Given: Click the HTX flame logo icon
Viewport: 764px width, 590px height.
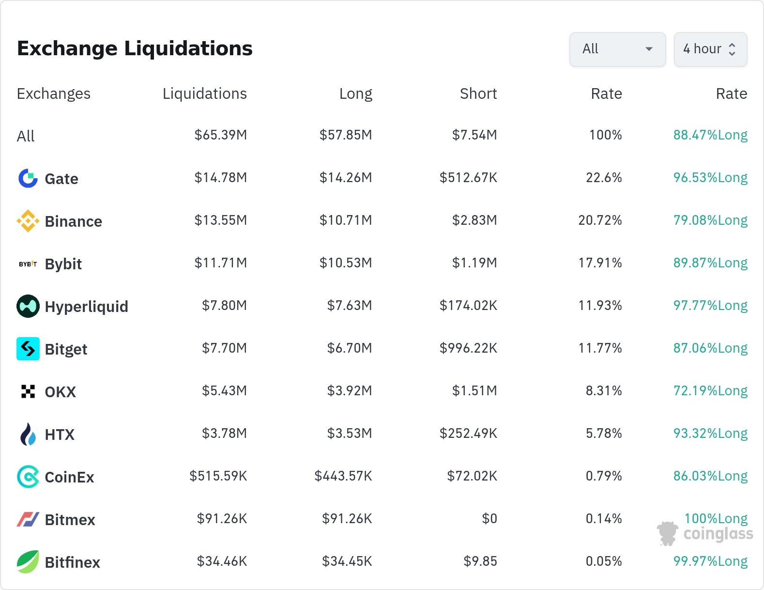Looking at the screenshot, I should [x=28, y=434].
